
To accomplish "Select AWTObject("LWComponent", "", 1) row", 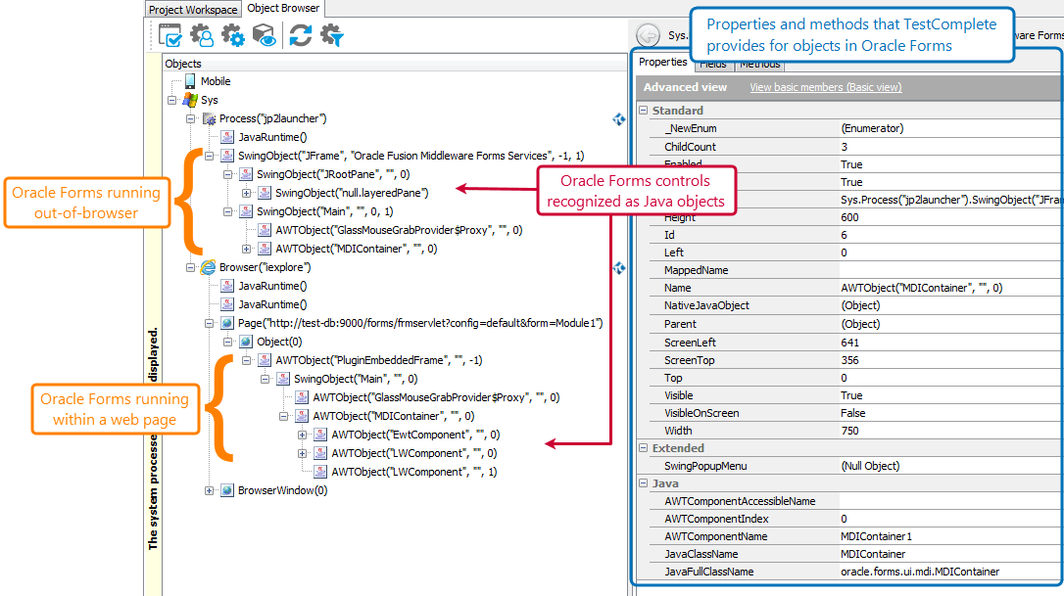I will (x=413, y=472).
